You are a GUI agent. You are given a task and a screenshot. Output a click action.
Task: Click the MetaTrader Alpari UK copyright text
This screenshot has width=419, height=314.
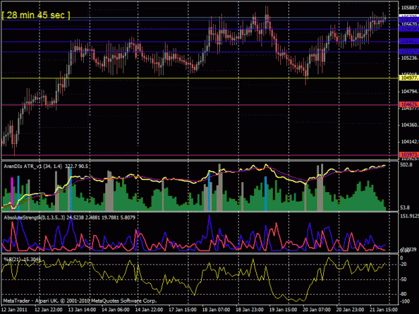[80, 301]
